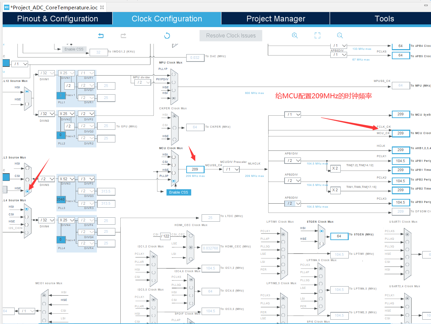Select CSI in the CKPER Clock Mux

(x=174, y=128)
